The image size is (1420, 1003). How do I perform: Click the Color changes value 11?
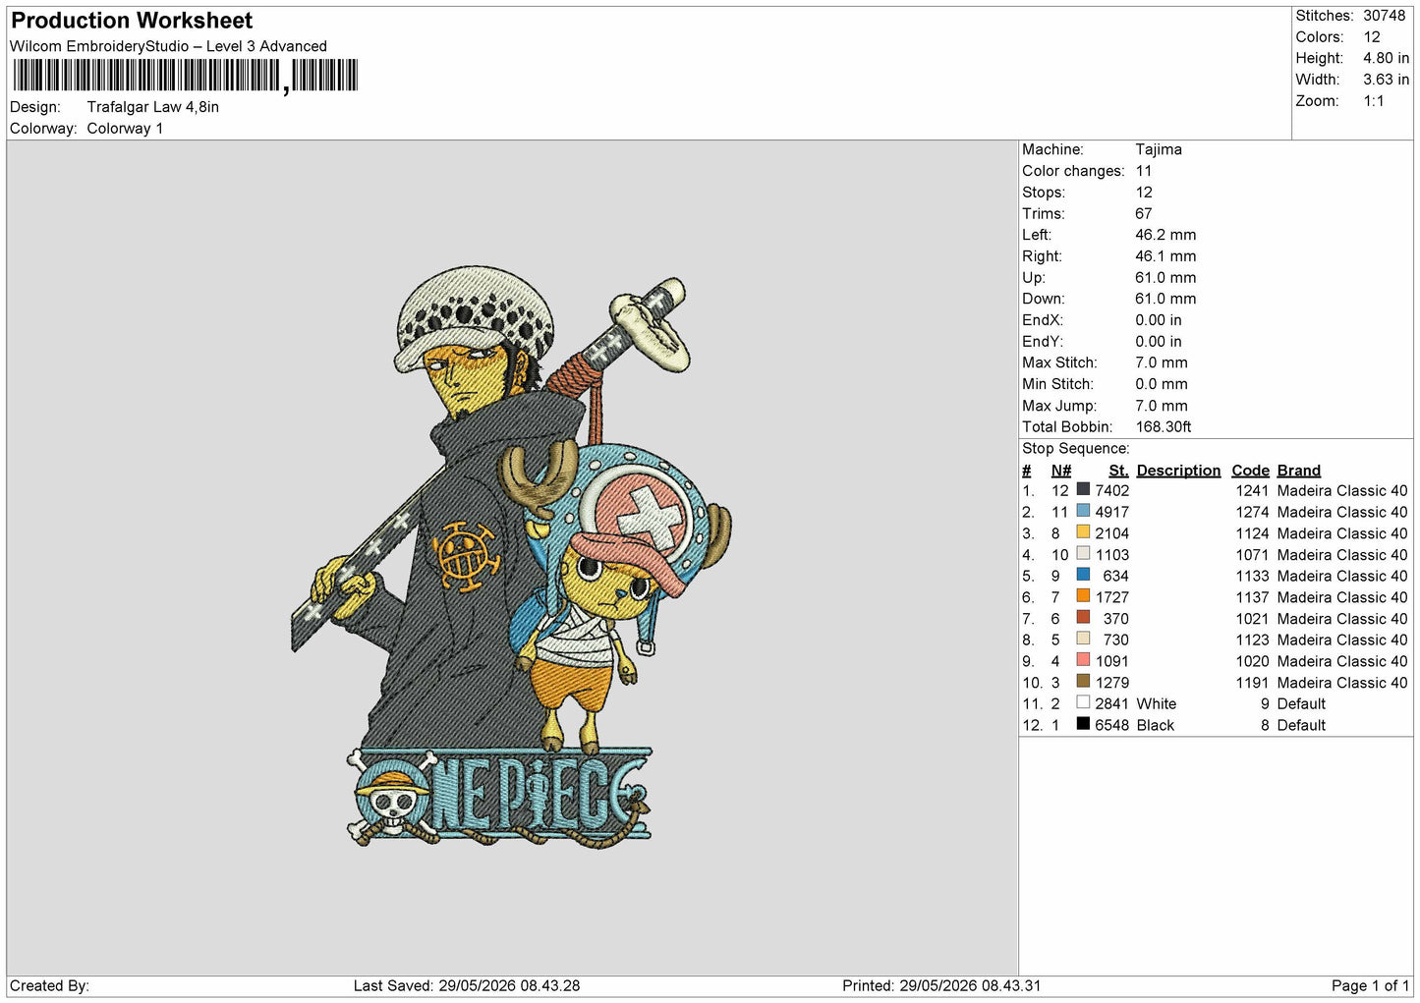coord(1143,171)
